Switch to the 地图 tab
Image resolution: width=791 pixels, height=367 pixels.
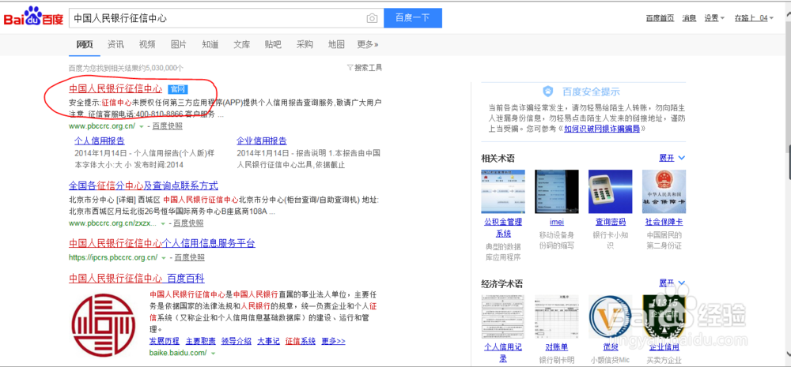pos(336,44)
